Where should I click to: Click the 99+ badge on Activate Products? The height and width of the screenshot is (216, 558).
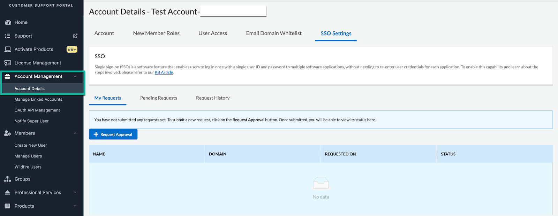point(72,49)
